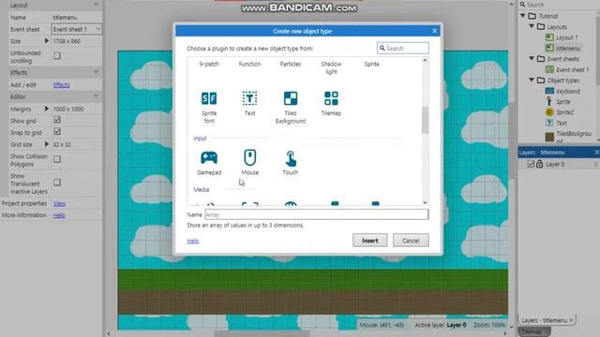
Task: Click the titlemenu layout icon in project tree
Action: coord(549,48)
